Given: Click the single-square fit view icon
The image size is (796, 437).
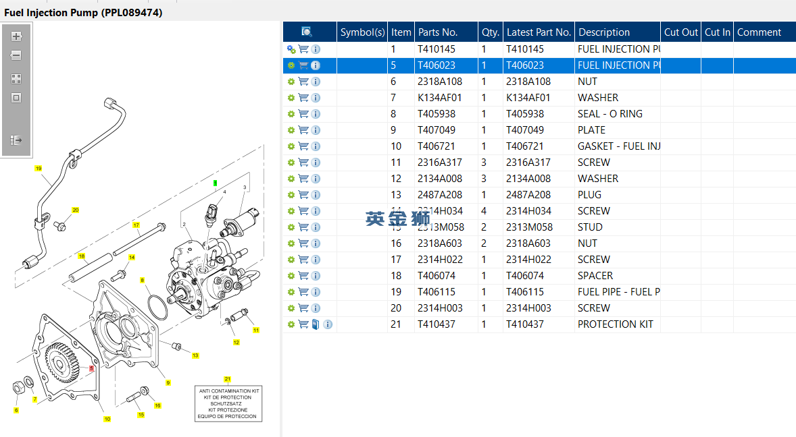Looking at the screenshot, I should point(16,98).
